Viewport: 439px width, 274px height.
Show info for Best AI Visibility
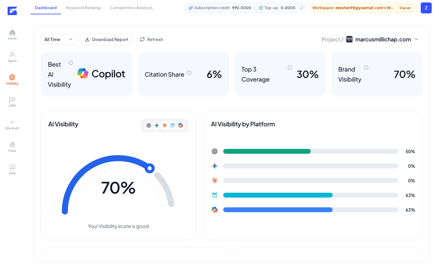coord(71,63)
